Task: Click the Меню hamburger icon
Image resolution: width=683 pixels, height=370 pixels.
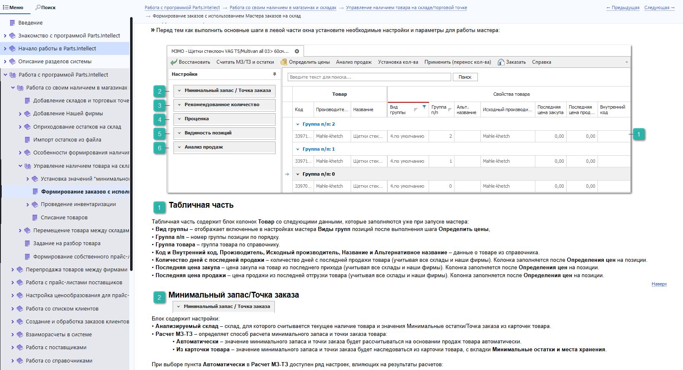Action: tap(5, 7)
